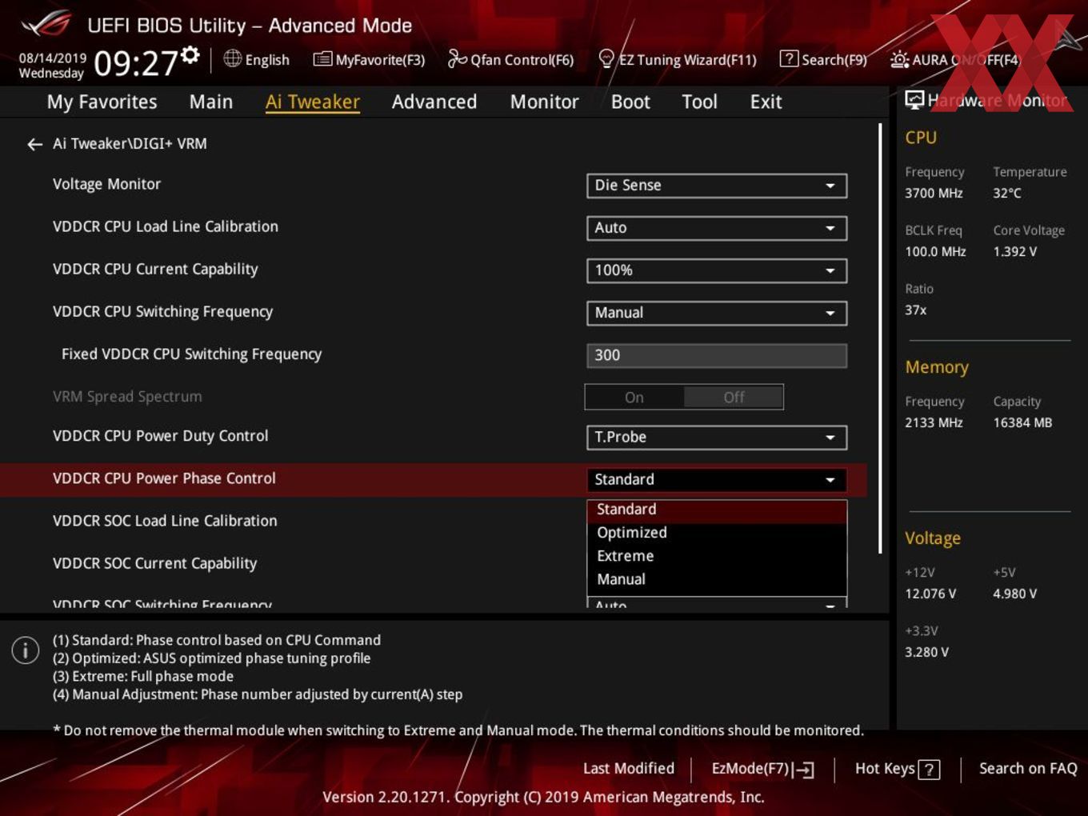Image resolution: width=1088 pixels, height=816 pixels.
Task: Click Last Modified button
Action: tap(629, 768)
